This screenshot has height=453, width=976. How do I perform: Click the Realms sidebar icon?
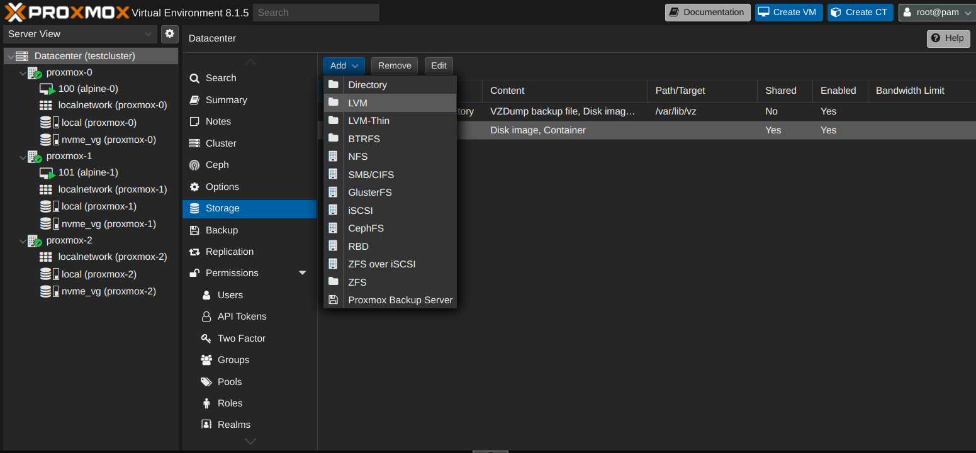pos(206,424)
